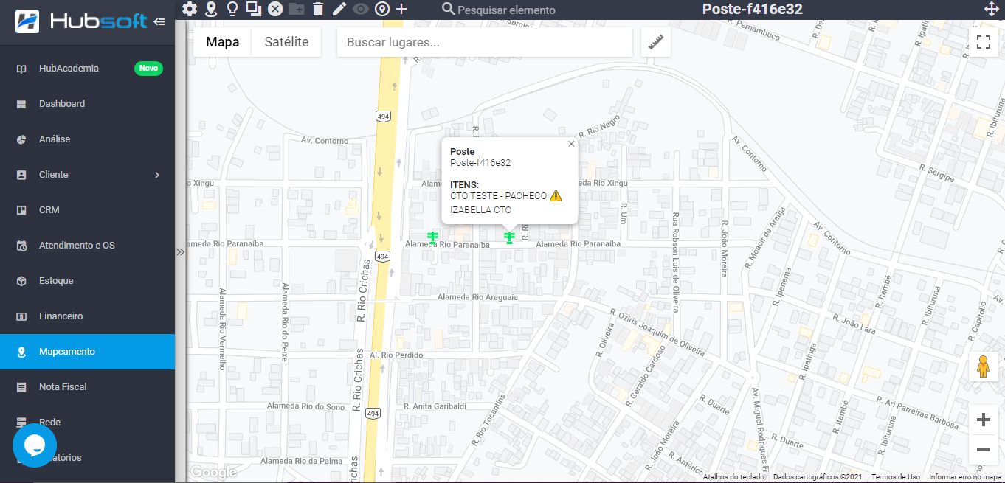
Task: Collapse the Hubsoft sidebar menu arrow
Action: pos(159,22)
